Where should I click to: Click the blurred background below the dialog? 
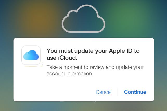click(x=83, y=106)
